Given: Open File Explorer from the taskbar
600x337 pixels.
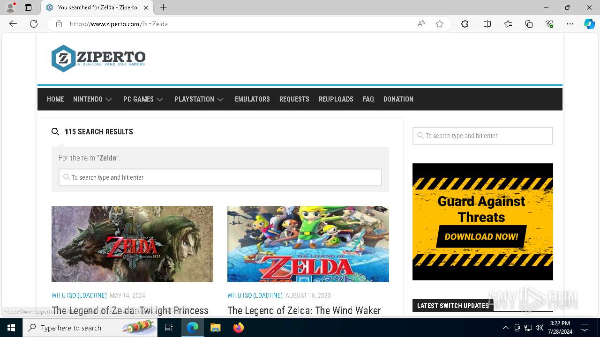Looking at the screenshot, I should tap(215, 328).
